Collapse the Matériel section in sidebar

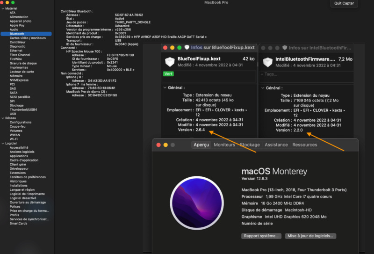point(3,8)
